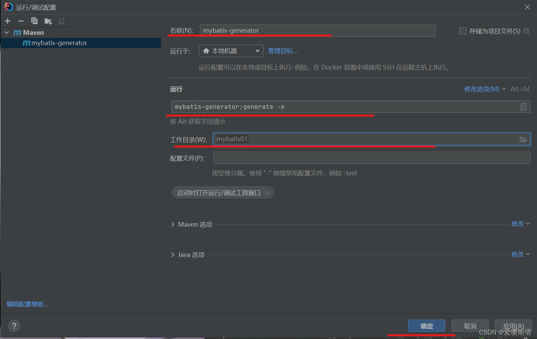Cancel the dialog with 取消
Viewport: 537px width, 339px height.
tap(470, 326)
